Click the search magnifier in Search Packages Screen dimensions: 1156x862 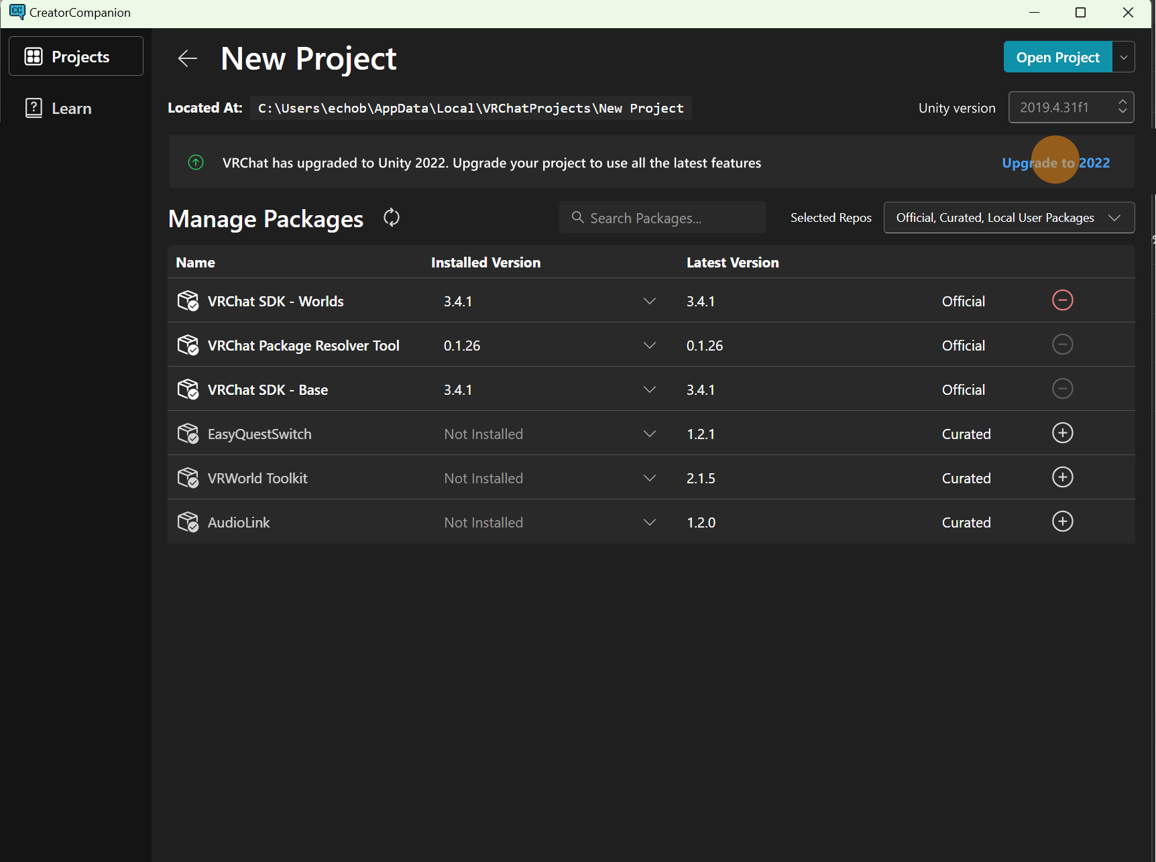[x=578, y=217]
